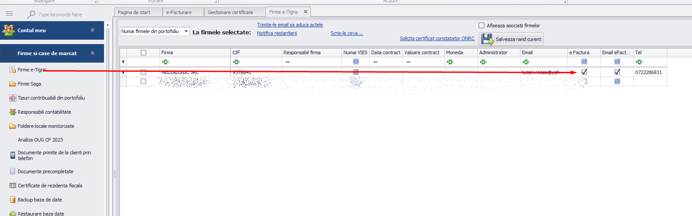Enable Afiseaza asociatii firmelor checkbox
The width and height of the screenshot is (692, 216).
(x=481, y=26)
